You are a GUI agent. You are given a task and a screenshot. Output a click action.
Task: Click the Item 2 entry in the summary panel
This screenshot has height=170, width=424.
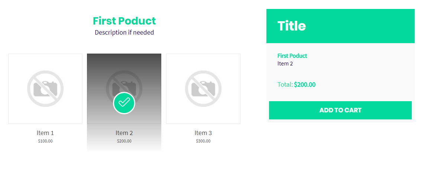pyautogui.click(x=285, y=64)
